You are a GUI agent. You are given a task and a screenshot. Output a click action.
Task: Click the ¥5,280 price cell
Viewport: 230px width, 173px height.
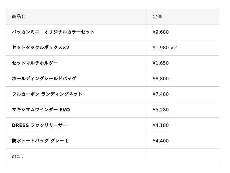coord(161,110)
